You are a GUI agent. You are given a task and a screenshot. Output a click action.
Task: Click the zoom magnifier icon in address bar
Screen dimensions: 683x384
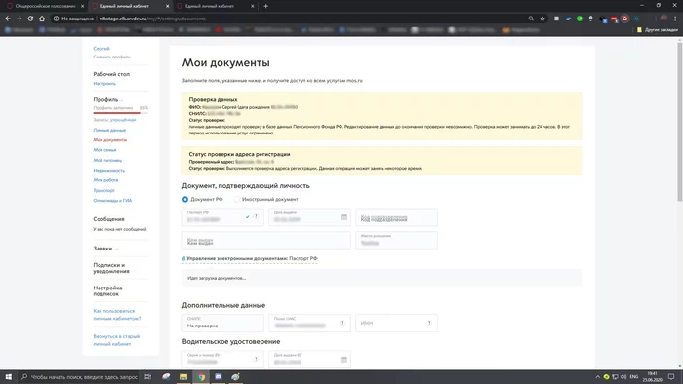click(x=531, y=19)
